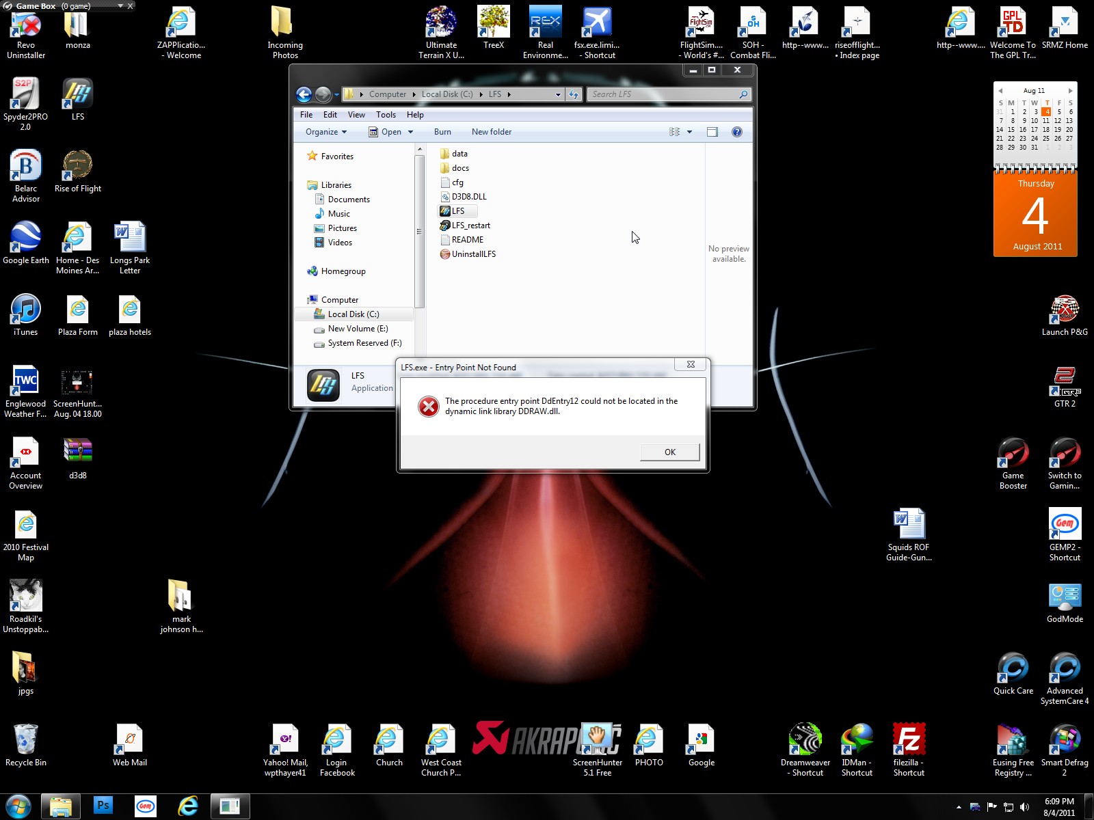Viewport: 1094px width, 820px height.
Task: Open the Recycle Bin desktop icon
Action: [26, 746]
